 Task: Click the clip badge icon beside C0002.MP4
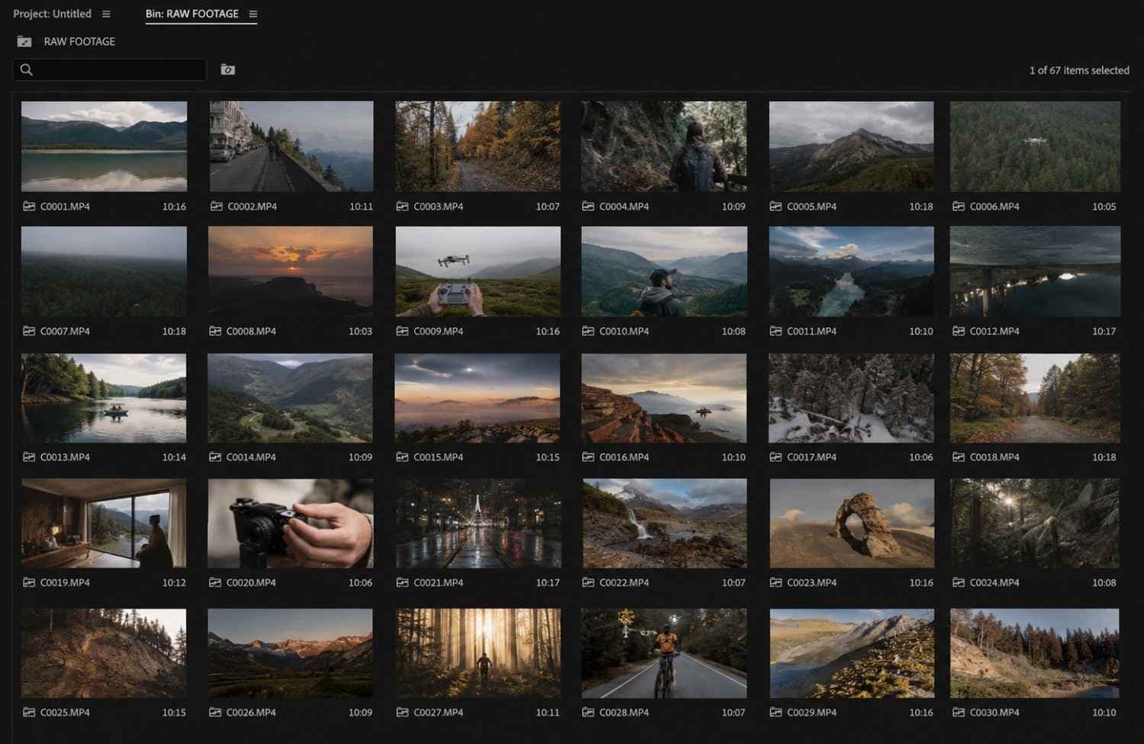tap(217, 207)
